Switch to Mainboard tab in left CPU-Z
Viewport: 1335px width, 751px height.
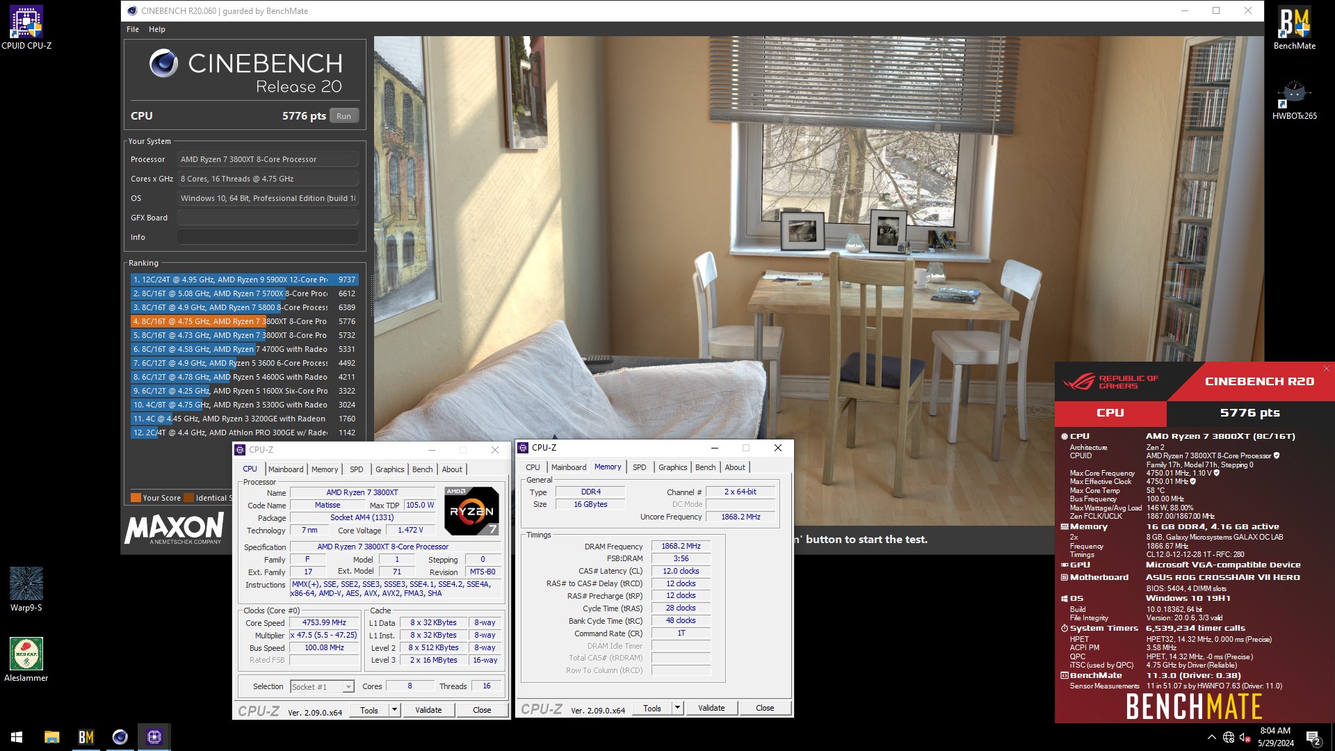click(286, 469)
